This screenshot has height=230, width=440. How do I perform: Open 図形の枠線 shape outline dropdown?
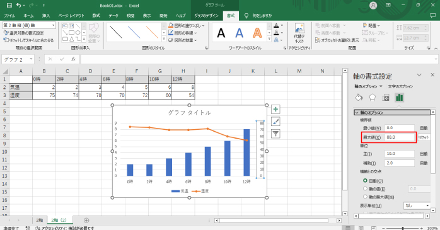pos(195,33)
